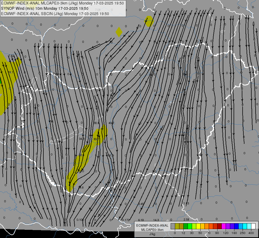The height and width of the screenshot is (238, 259).
Task: Click the map value 14.0
Action: [x=81, y=171]
